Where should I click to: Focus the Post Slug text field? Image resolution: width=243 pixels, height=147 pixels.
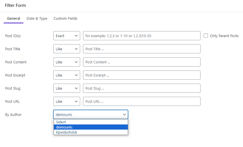pos(142,88)
